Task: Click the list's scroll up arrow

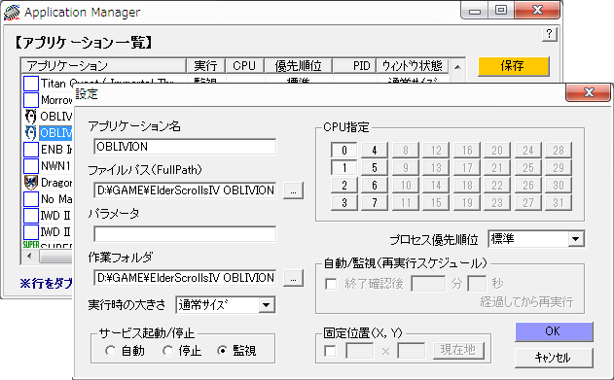Action: pos(457,67)
